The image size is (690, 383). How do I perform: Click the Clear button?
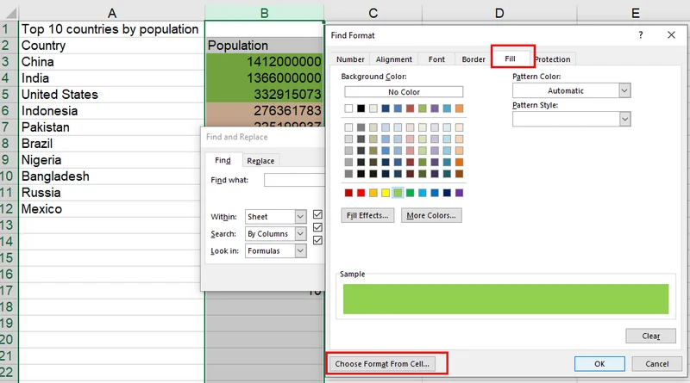(x=650, y=336)
